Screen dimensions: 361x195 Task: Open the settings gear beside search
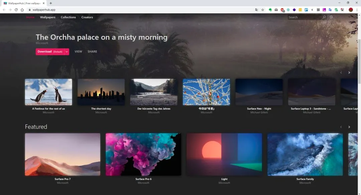[331, 17]
